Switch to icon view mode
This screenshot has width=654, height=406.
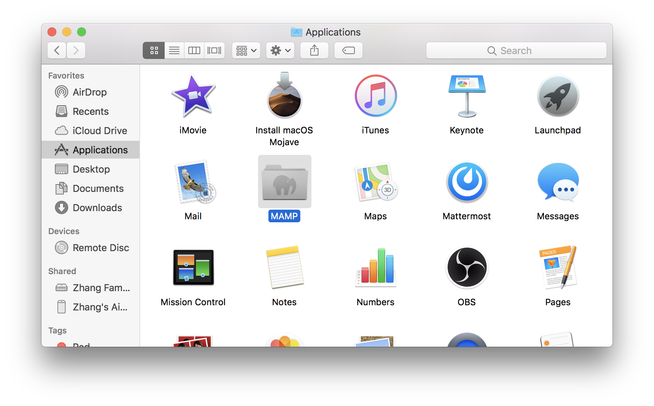(x=154, y=50)
